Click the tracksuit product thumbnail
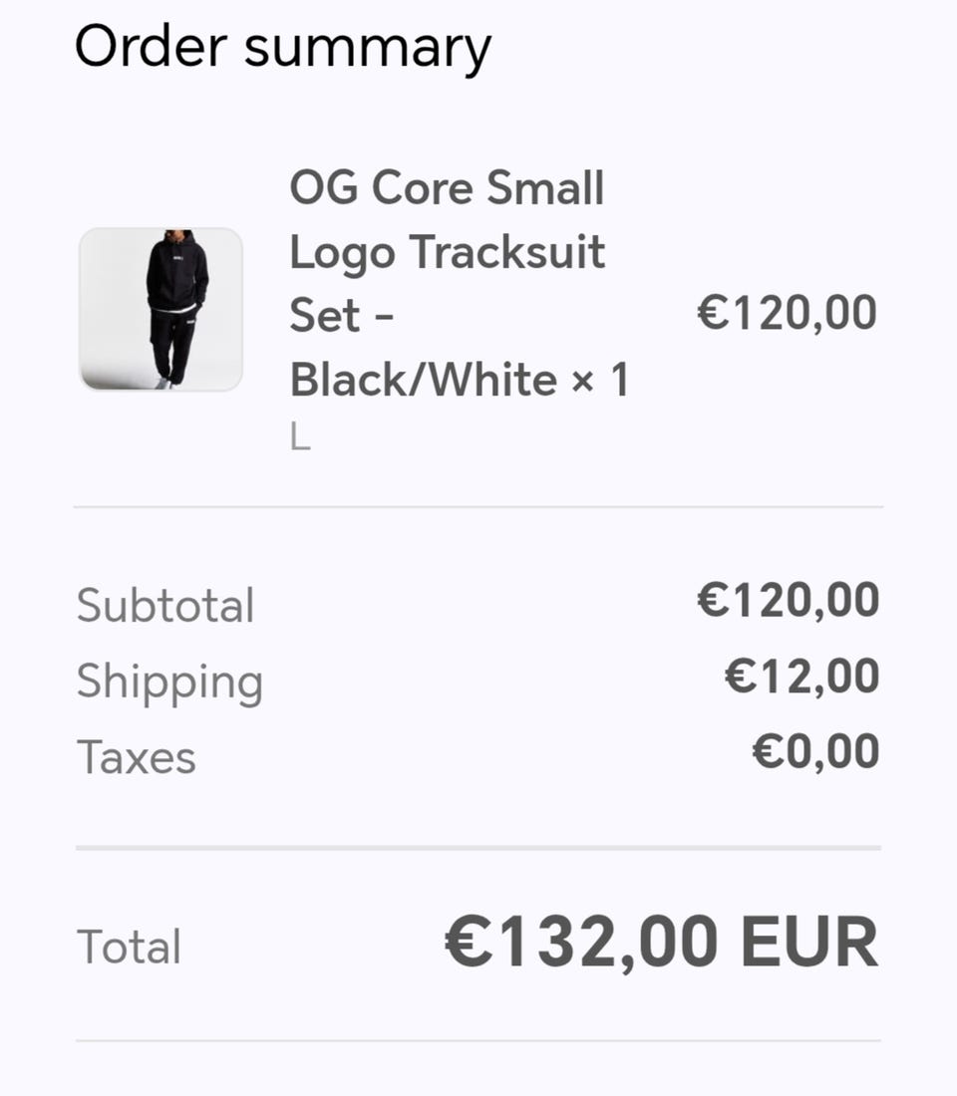 coord(160,309)
